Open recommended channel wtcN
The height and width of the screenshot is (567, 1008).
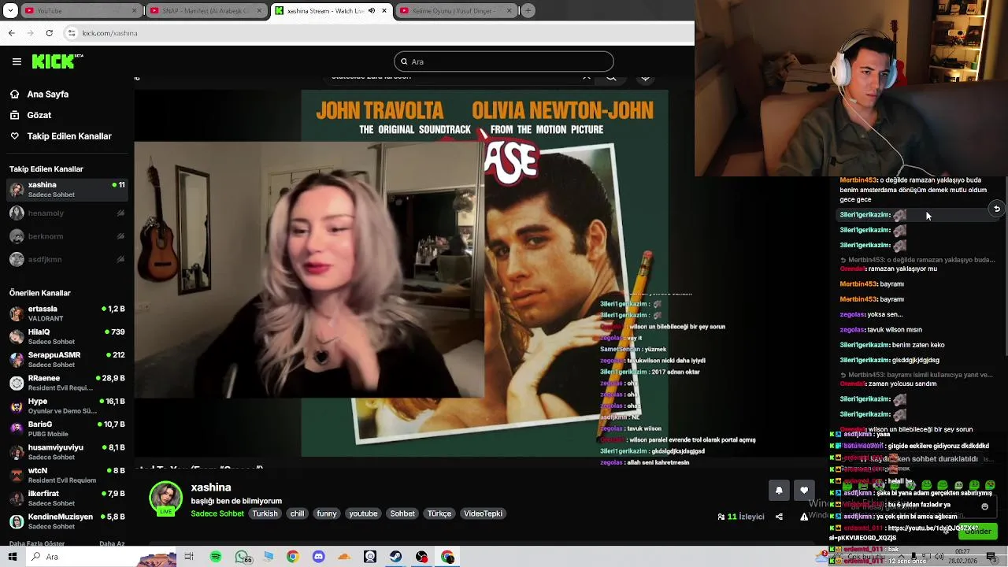[x=67, y=475]
